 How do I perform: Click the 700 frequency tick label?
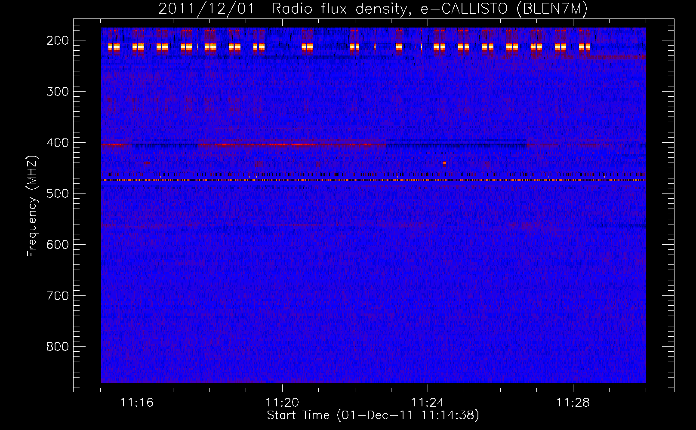(x=58, y=296)
